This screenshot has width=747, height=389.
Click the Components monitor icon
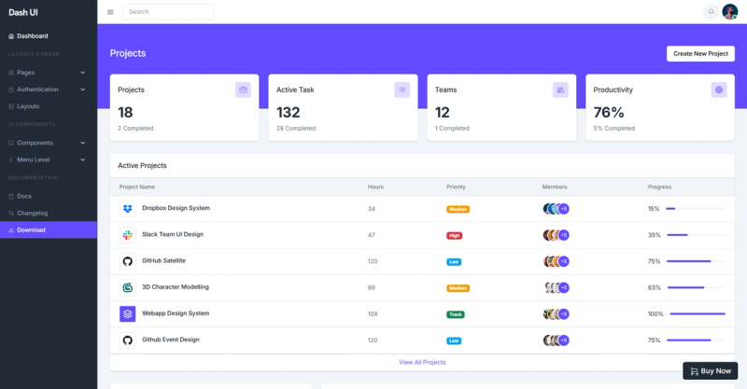11,143
